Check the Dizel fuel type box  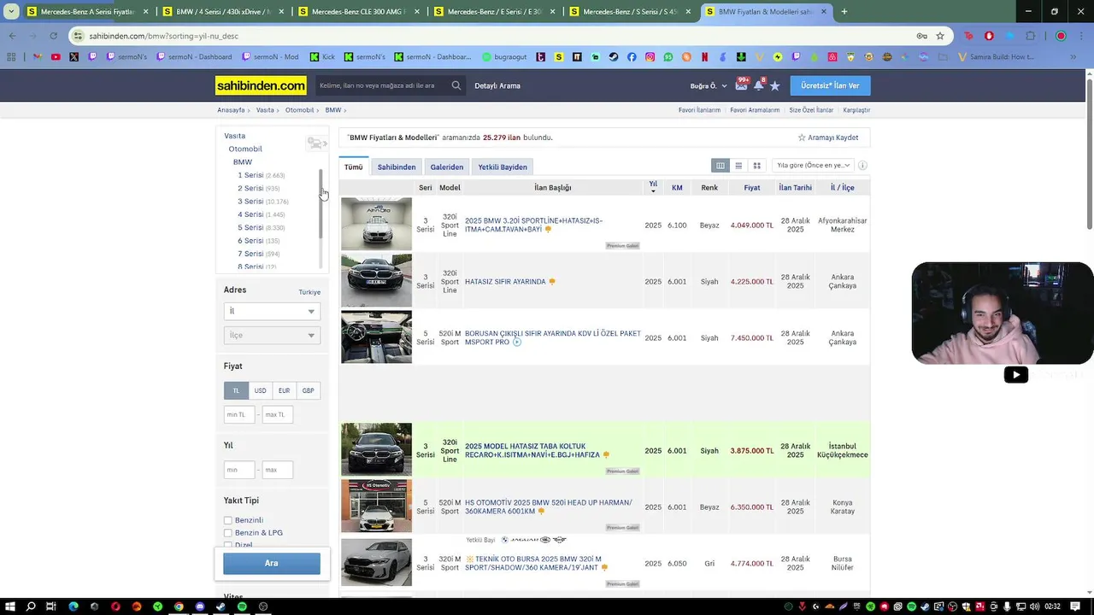[228, 545]
